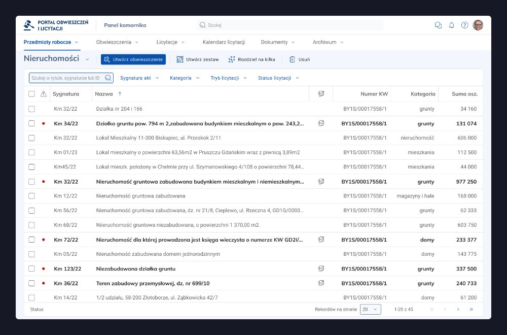Check the Km 34/22 row checkbox
The image size is (507, 335).
(x=31, y=123)
